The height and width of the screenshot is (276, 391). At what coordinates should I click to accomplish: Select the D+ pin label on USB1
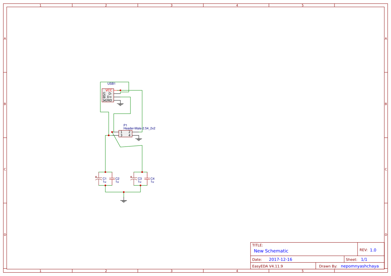[109, 97]
